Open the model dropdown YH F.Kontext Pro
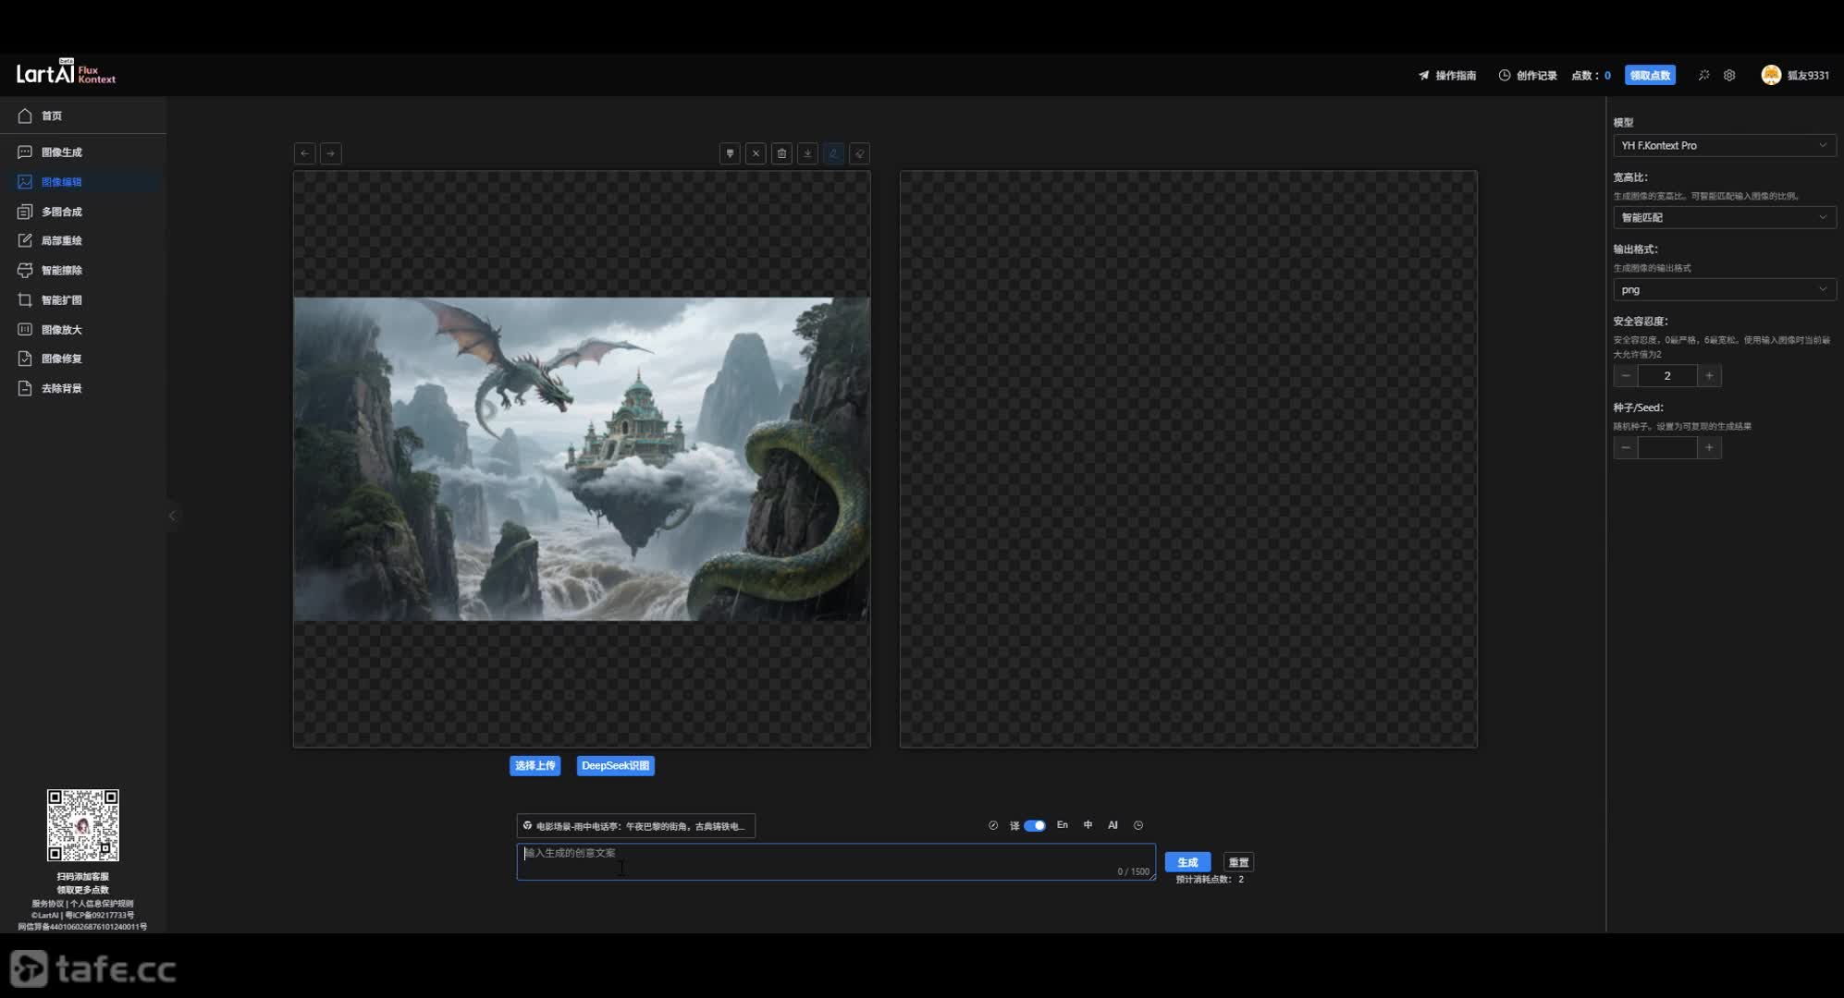This screenshot has width=1844, height=998. pyautogui.click(x=1724, y=145)
